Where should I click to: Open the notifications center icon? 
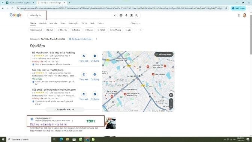point(248,139)
